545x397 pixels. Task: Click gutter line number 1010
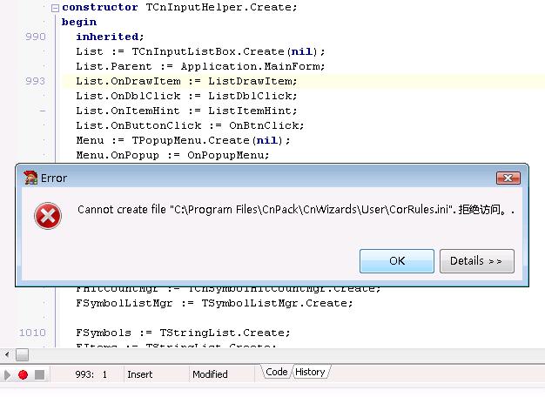[x=32, y=333]
